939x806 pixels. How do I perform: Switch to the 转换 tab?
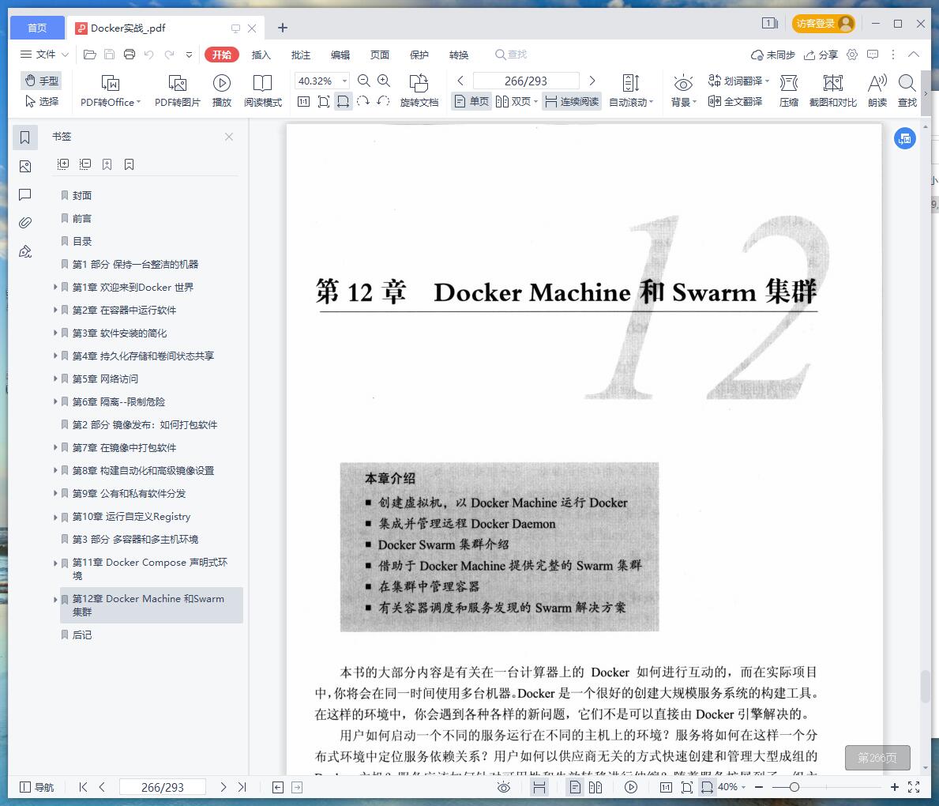click(459, 55)
